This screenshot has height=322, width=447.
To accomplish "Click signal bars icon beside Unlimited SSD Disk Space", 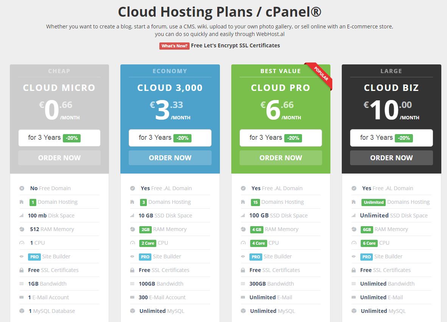I will pos(354,216).
